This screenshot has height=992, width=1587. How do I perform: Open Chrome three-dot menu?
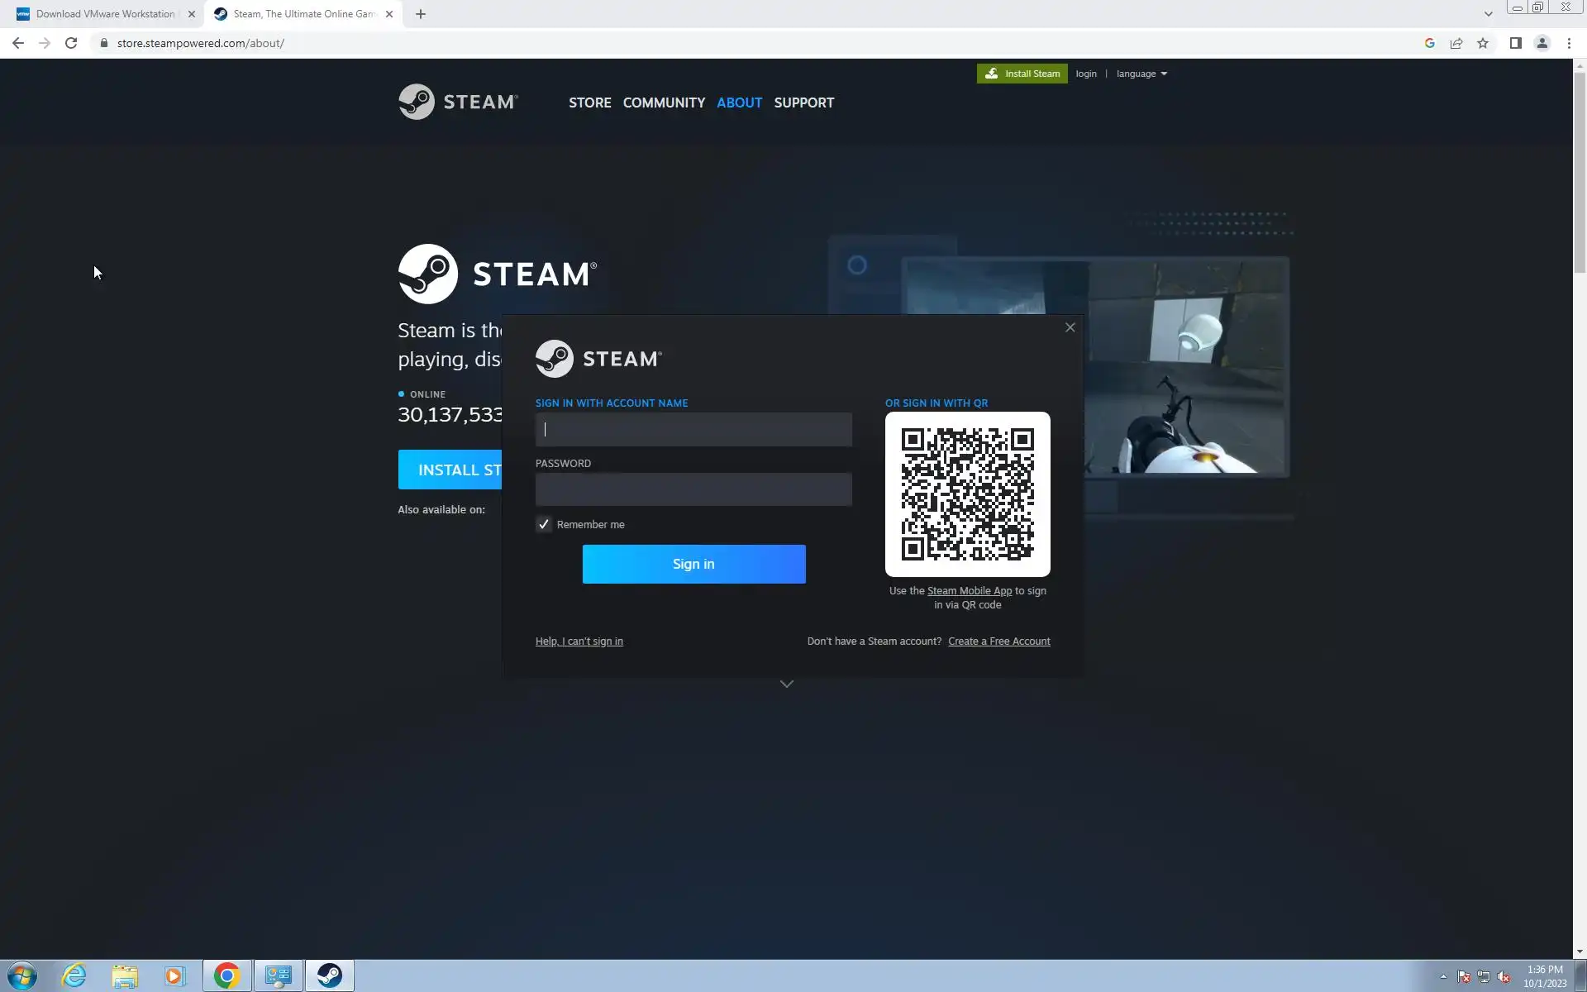(1569, 43)
